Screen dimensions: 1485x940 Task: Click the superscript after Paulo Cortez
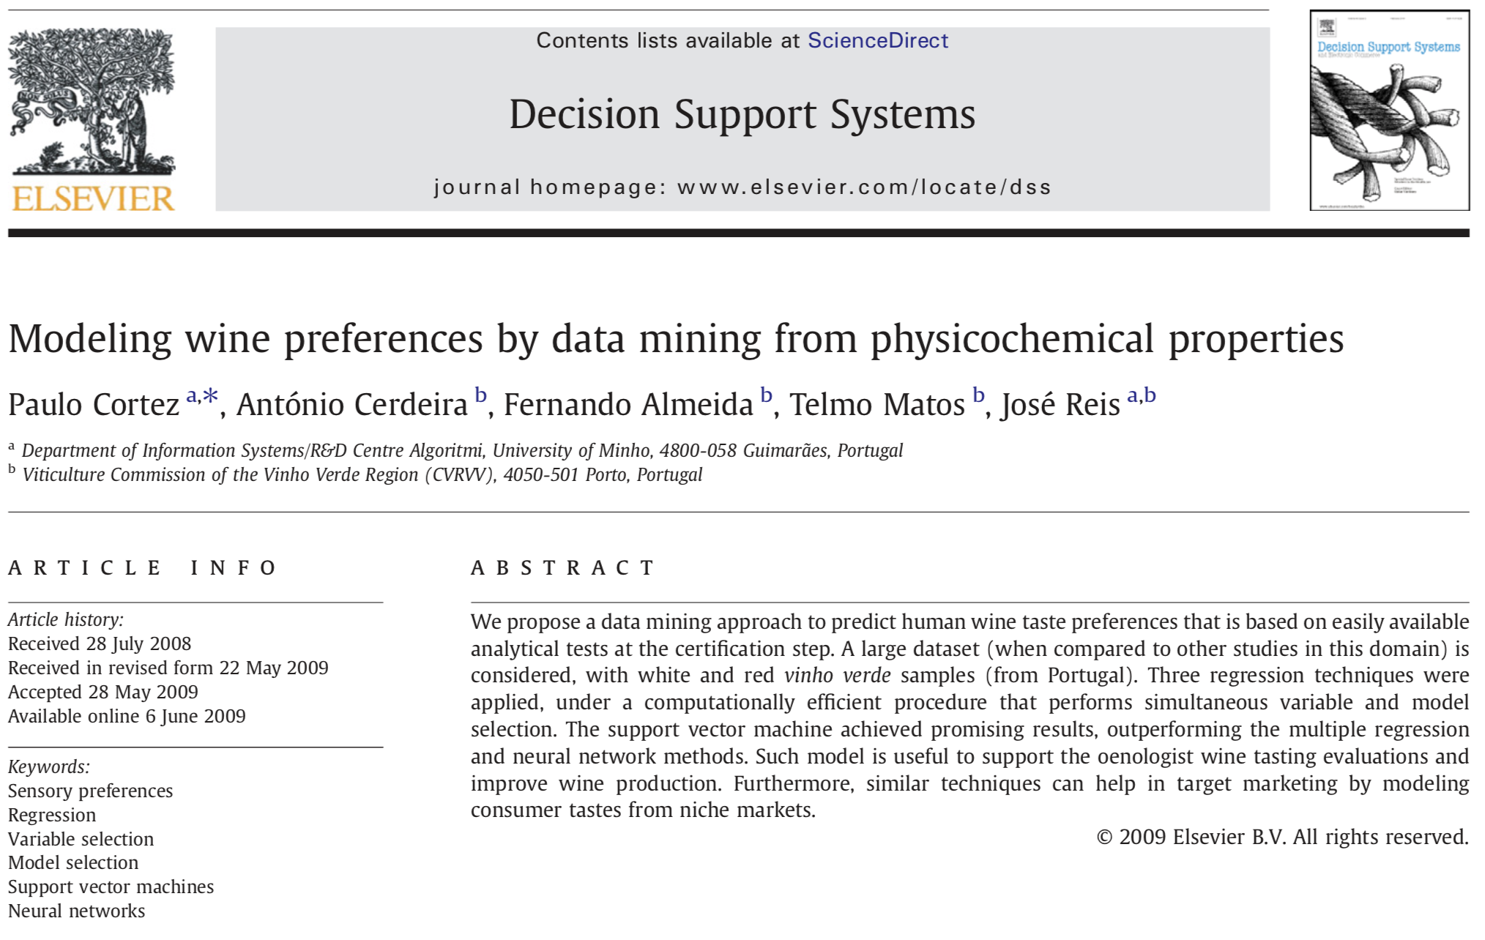(x=202, y=397)
